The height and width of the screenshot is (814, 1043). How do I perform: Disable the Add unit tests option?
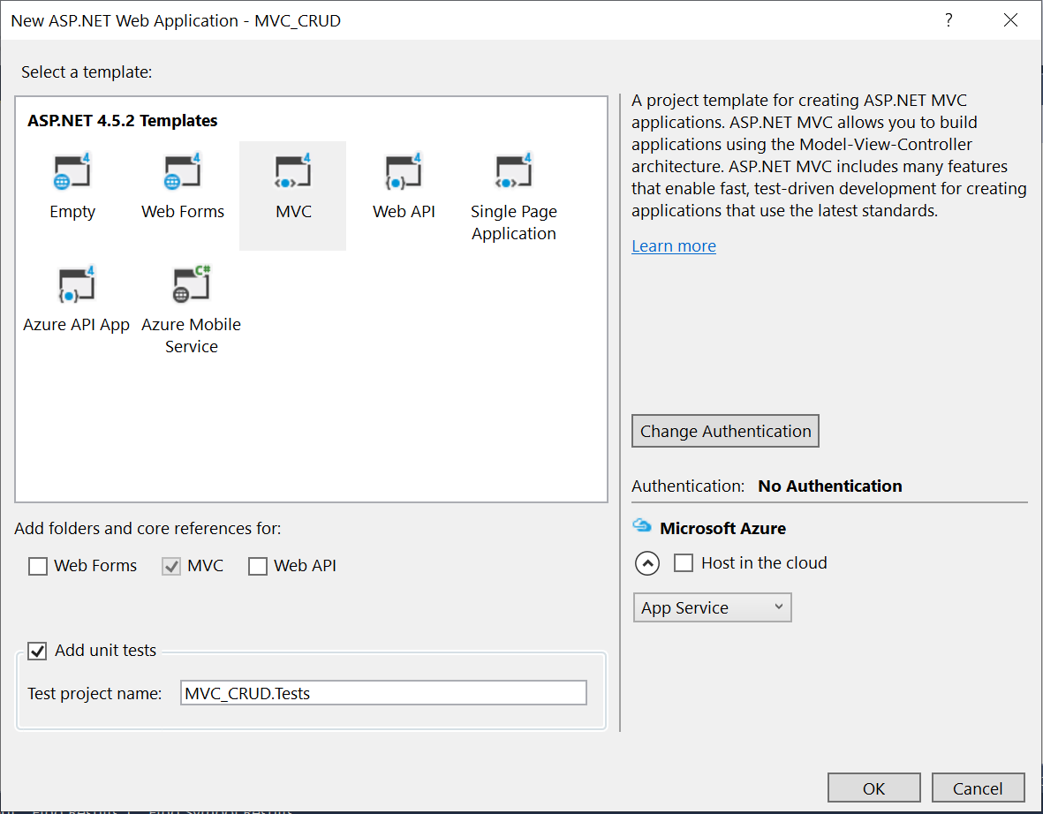37,651
